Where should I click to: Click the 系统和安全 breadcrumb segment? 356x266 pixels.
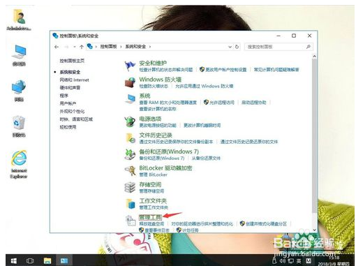click(135, 47)
